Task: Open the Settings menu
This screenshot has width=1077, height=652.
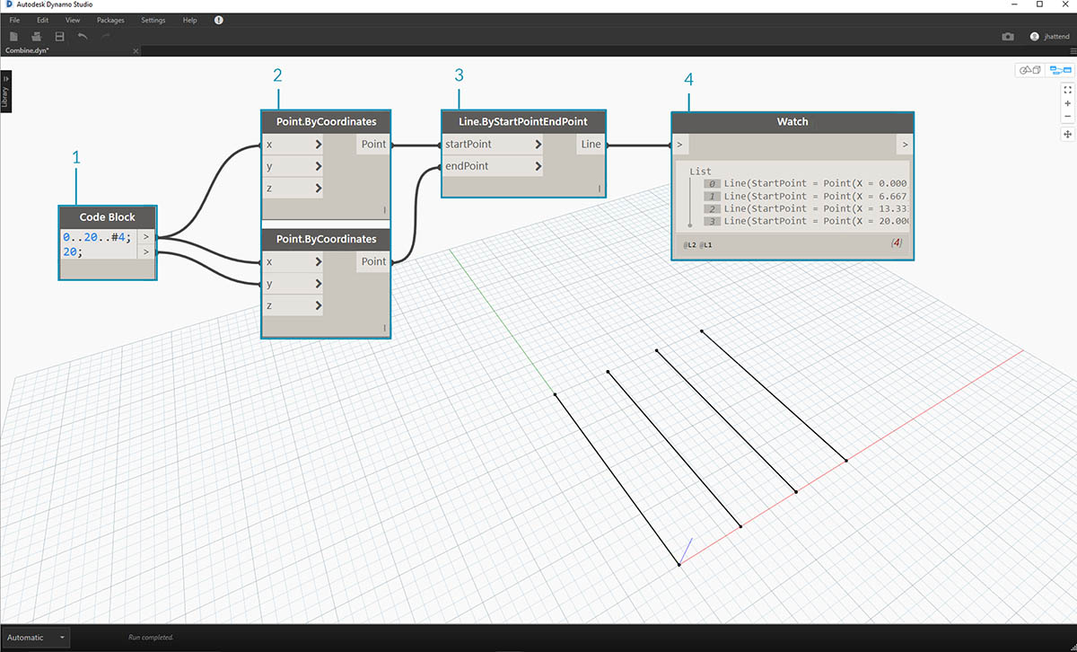Action: point(153,20)
